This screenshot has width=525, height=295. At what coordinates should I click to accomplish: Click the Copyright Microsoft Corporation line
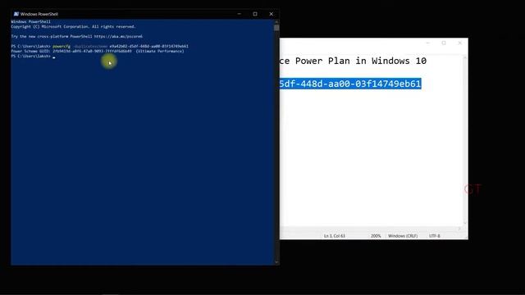(73, 27)
